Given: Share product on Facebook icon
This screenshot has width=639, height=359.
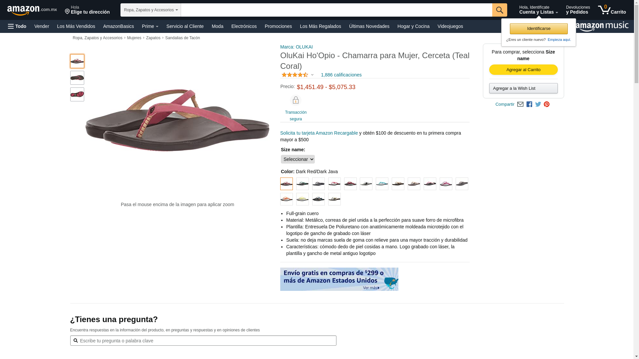Looking at the screenshot, I should (529, 104).
